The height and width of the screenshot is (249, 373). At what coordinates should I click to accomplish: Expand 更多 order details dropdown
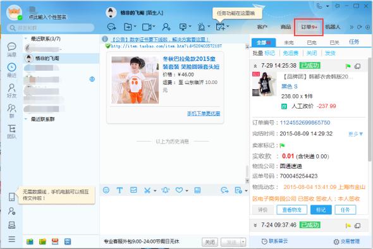pyautogui.click(x=356, y=134)
